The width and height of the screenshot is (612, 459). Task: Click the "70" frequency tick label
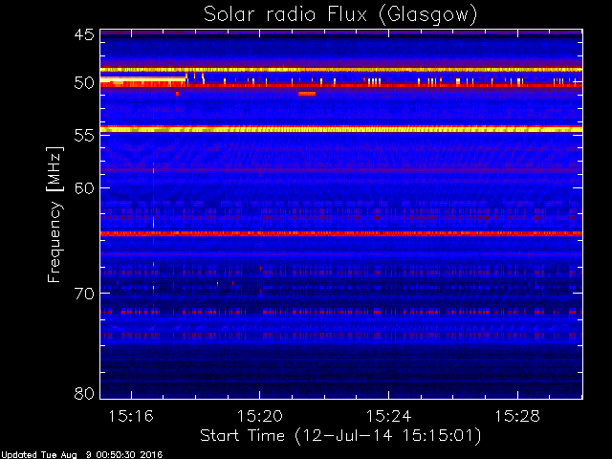point(84,294)
